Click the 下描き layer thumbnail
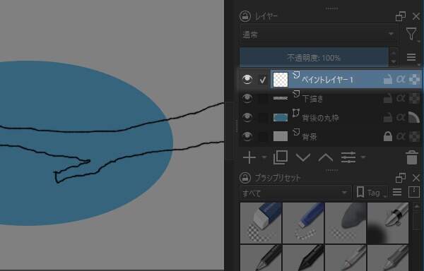Screen dimensions: 424x271 click(x=281, y=99)
